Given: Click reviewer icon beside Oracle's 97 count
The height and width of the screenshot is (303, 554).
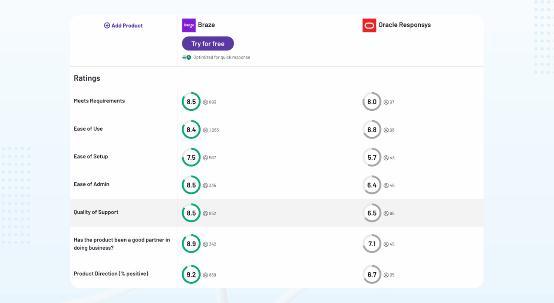Looking at the screenshot, I should click(386, 102).
